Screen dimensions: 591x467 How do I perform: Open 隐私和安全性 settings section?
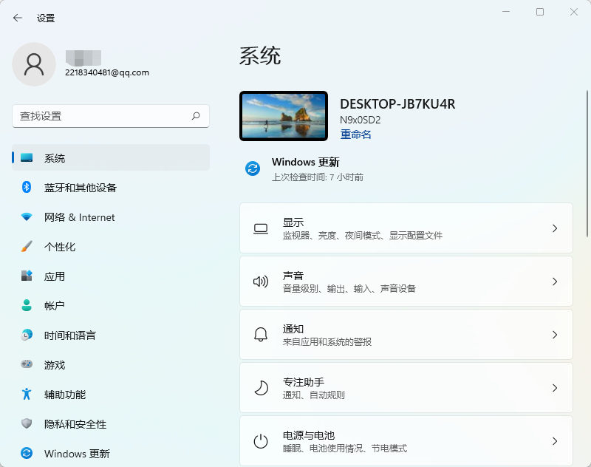tap(111, 423)
